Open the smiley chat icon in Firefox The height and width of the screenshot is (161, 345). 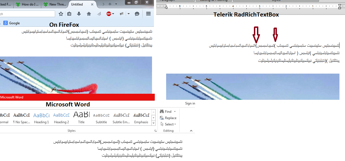click(137, 14)
